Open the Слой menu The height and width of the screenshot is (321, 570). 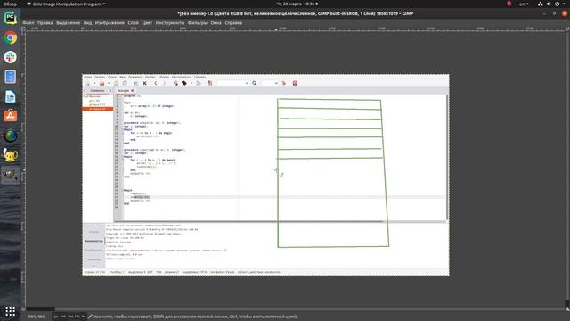[x=133, y=22]
